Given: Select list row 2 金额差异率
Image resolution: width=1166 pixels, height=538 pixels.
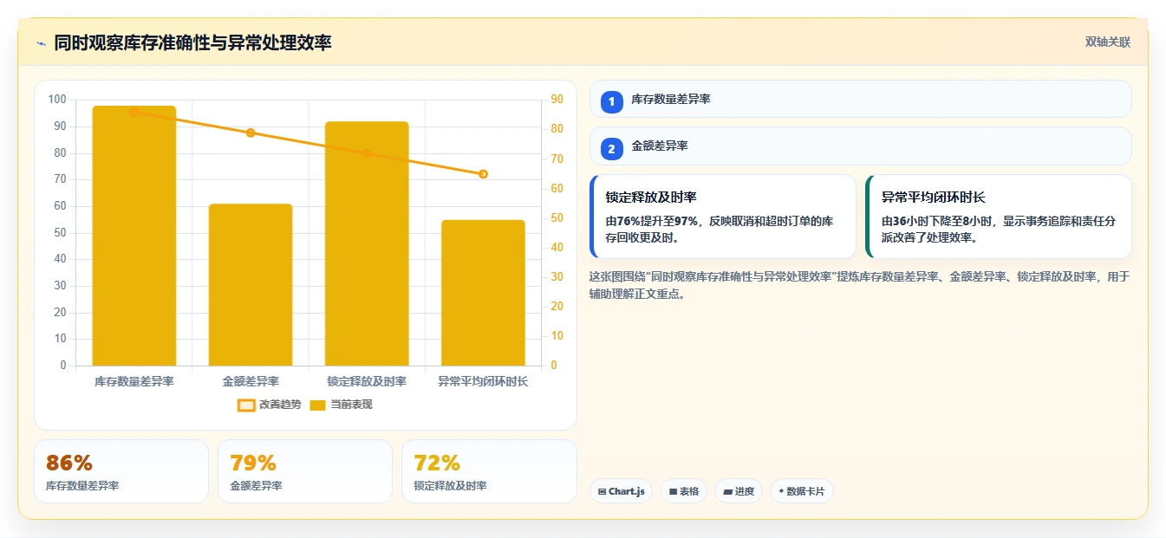Looking at the screenshot, I should coord(861,146).
